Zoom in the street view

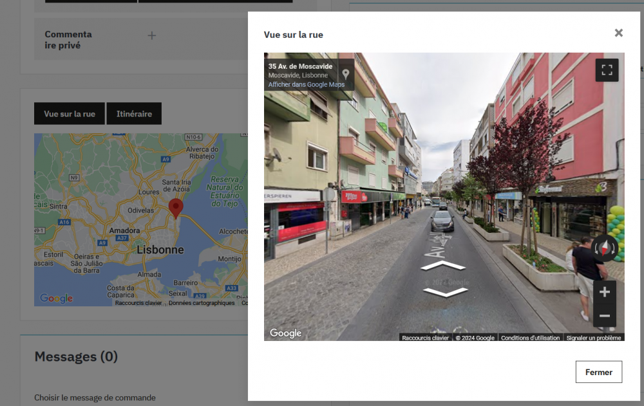[604, 292]
